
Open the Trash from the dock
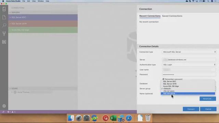coord(148,118)
